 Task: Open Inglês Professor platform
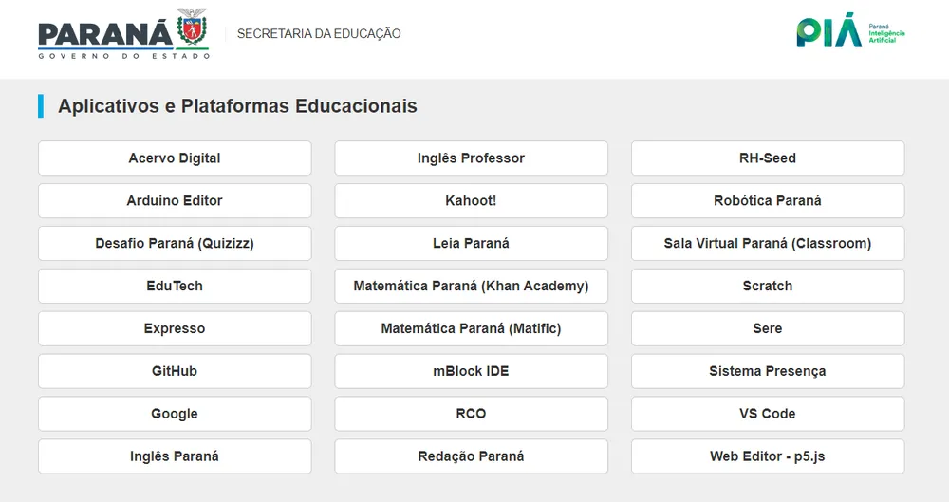(471, 158)
